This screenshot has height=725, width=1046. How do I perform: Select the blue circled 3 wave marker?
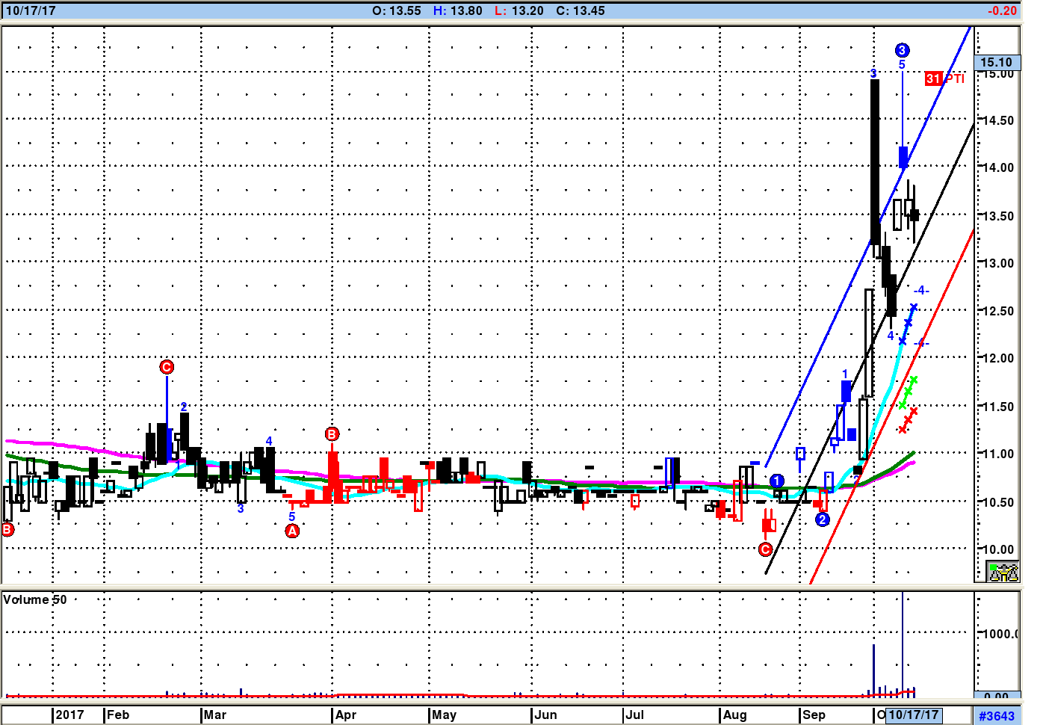(902, 50)
